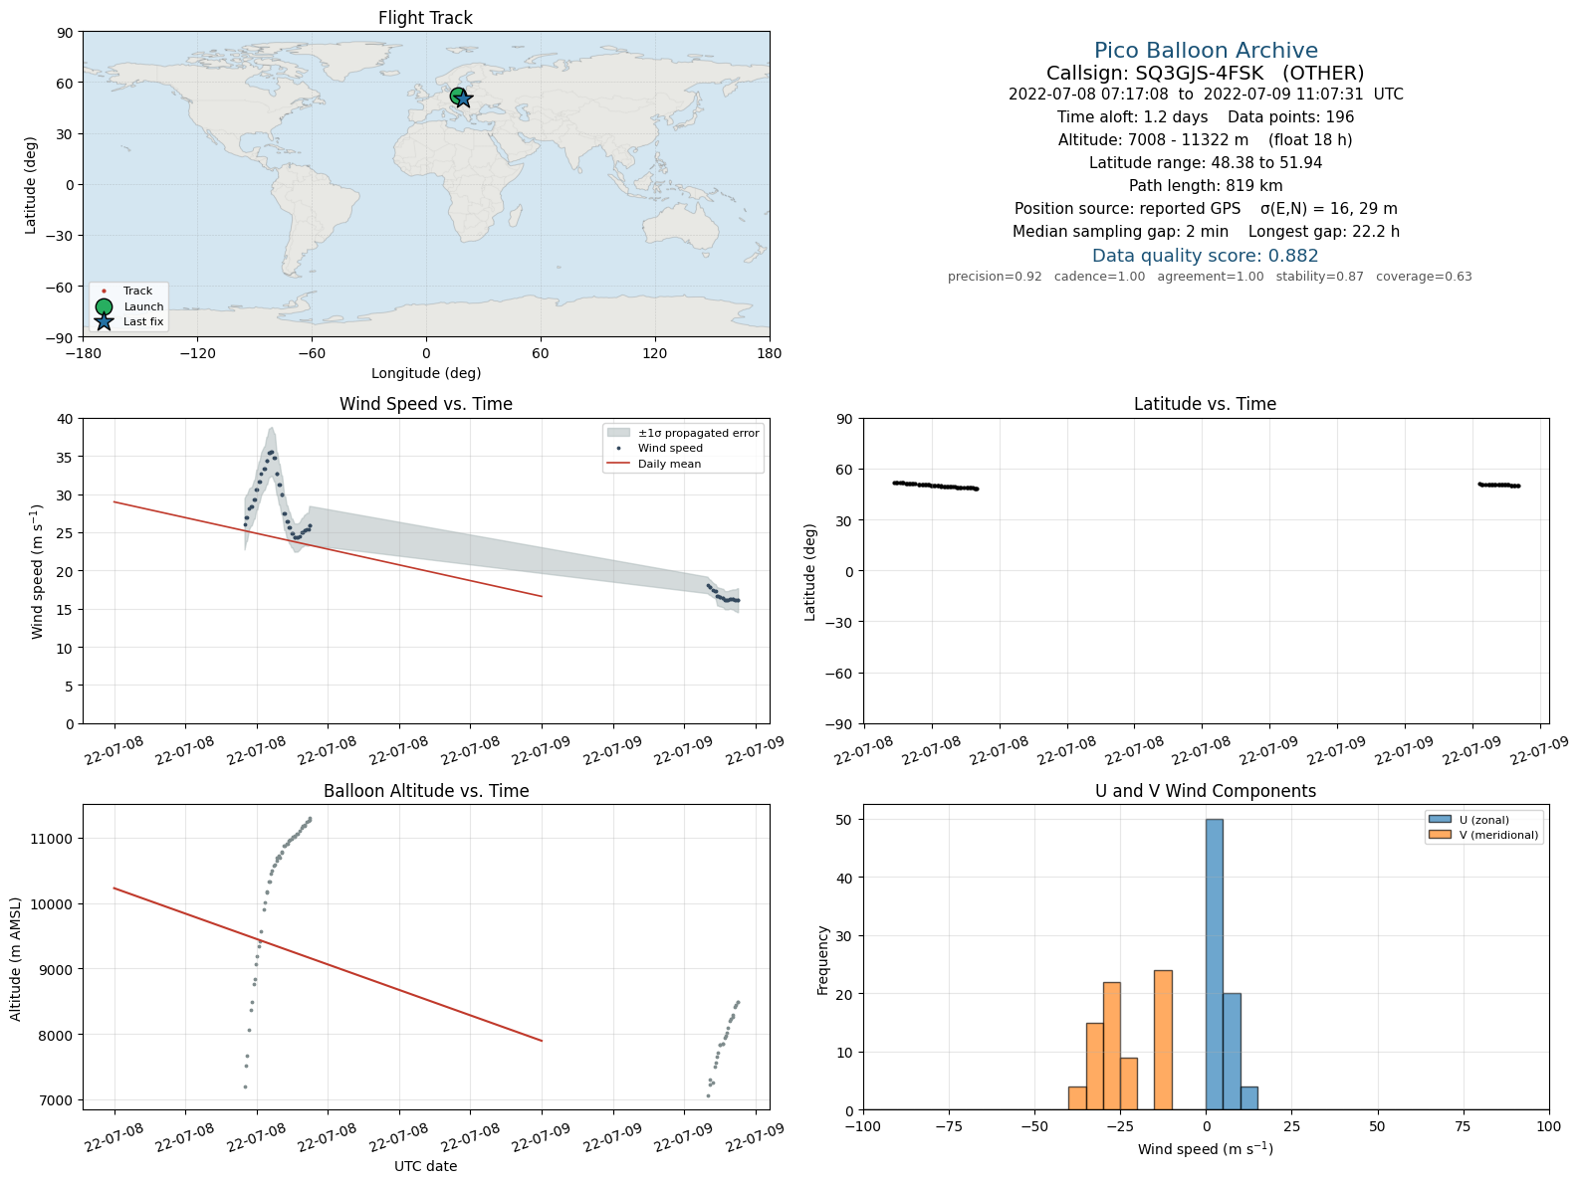Viewport: 1581px width, 1183px height.
Task: Click the orange V histogram bar reaching 24
Action: [1163, 1041]
